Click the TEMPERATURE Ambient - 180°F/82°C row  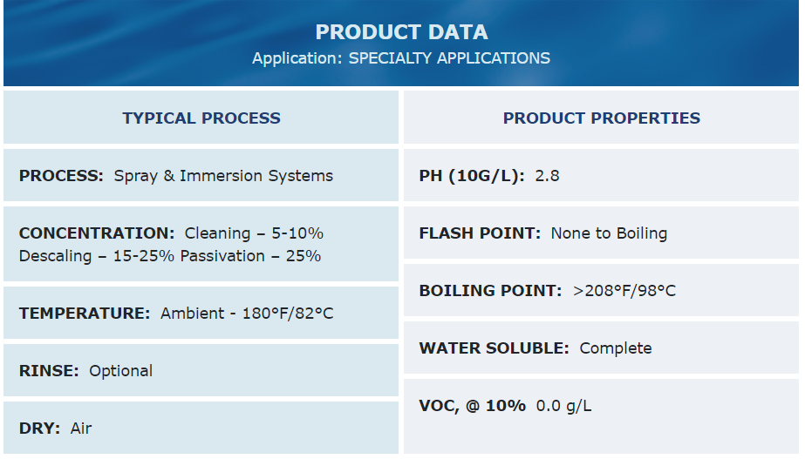click(x=201, y=313)
